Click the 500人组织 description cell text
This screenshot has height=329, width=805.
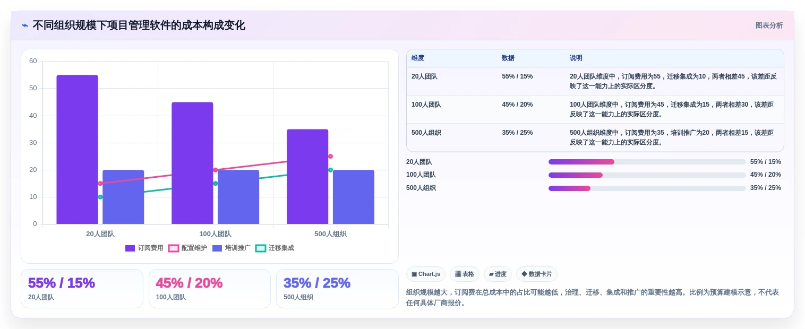point(672,137)
